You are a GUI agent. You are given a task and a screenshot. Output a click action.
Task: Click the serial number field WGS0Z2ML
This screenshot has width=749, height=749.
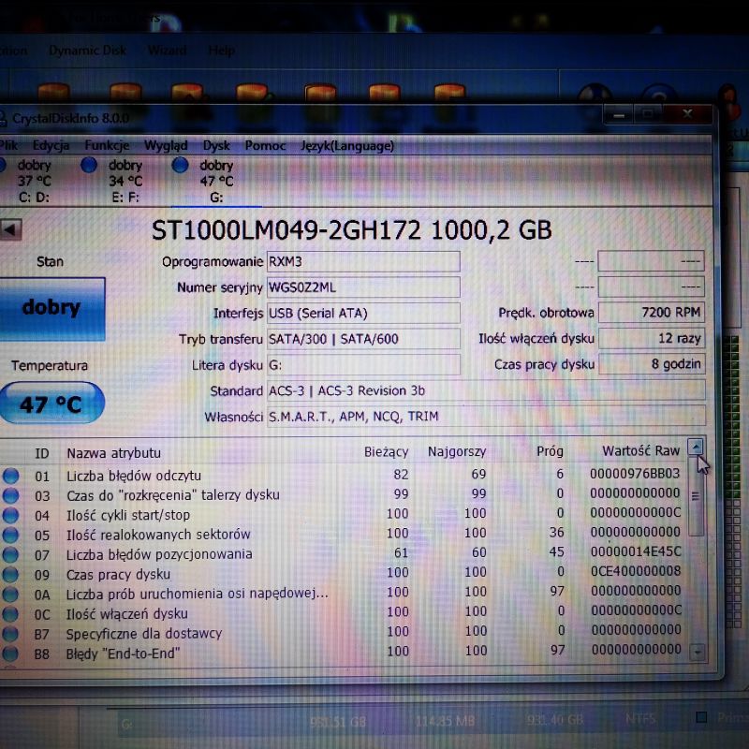[x=363, y=287]
